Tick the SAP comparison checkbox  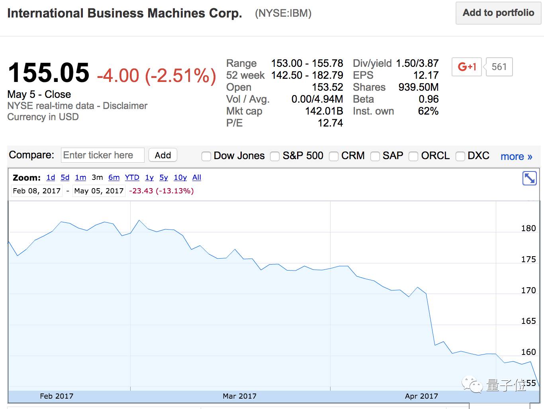tap(375, 156)
